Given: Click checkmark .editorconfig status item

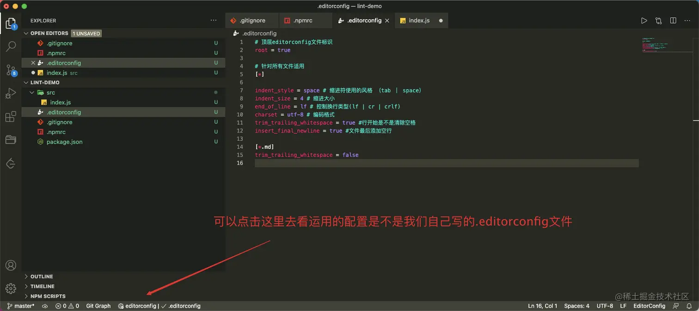Looking at the screenshot, I should pos(181,306).
